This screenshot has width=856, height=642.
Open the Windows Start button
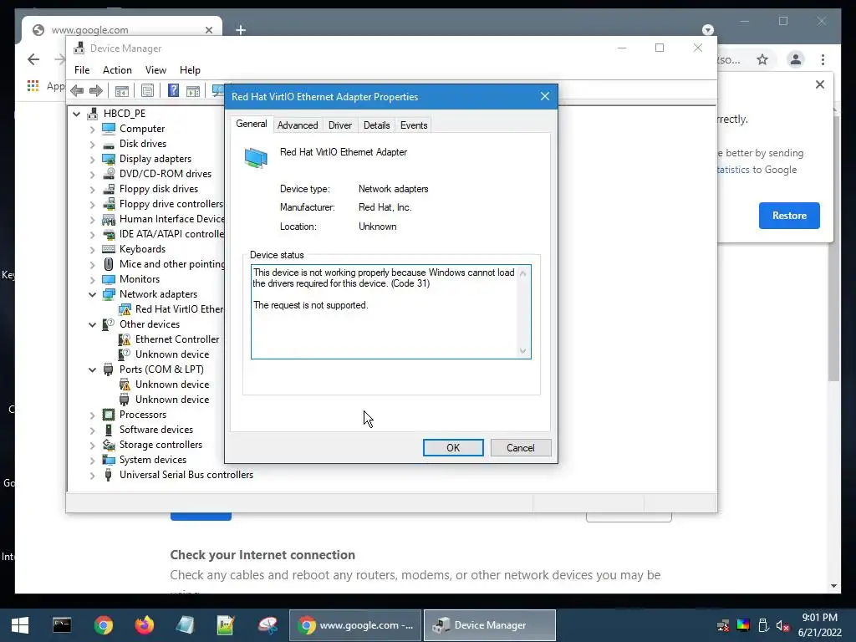20,625
